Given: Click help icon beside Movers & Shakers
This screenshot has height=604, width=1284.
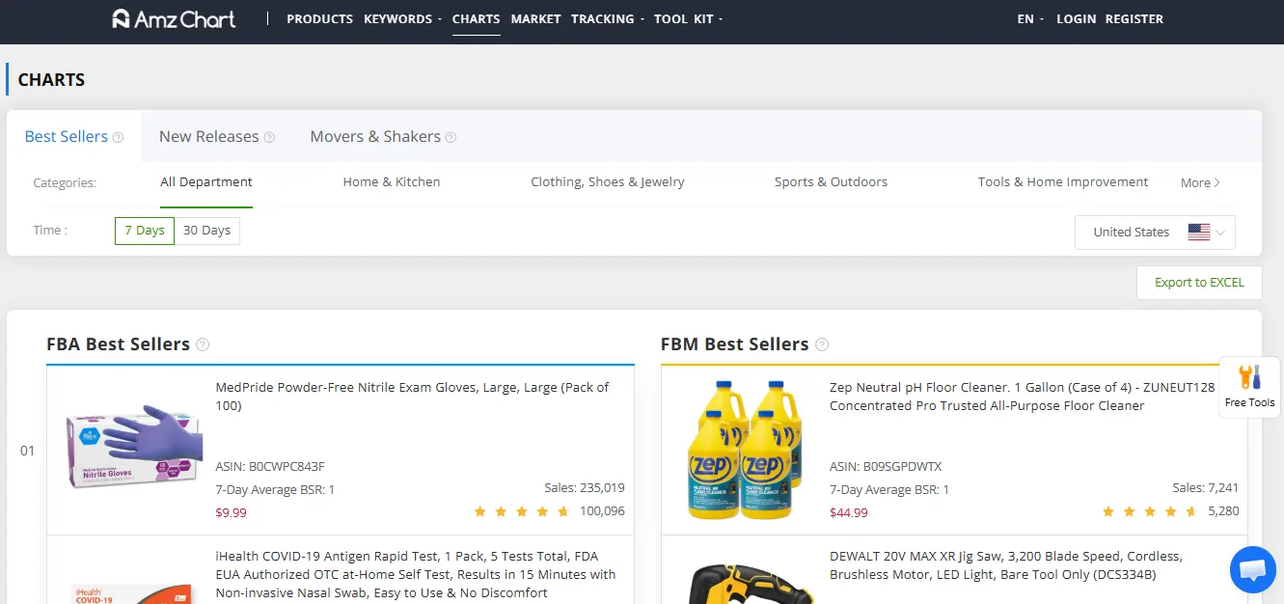Looking at the screenshot, I should point(451,137).
